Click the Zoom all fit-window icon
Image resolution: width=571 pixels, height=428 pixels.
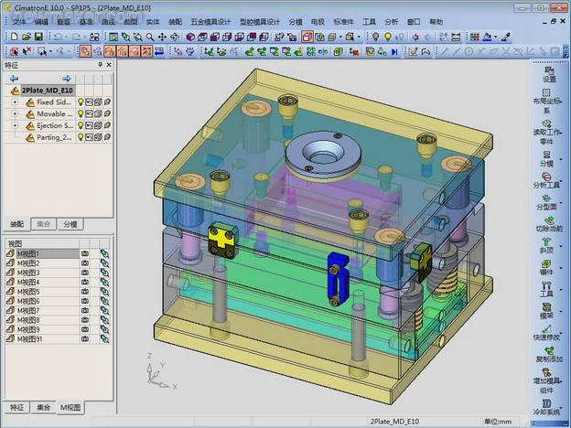(x=113, y=37)
